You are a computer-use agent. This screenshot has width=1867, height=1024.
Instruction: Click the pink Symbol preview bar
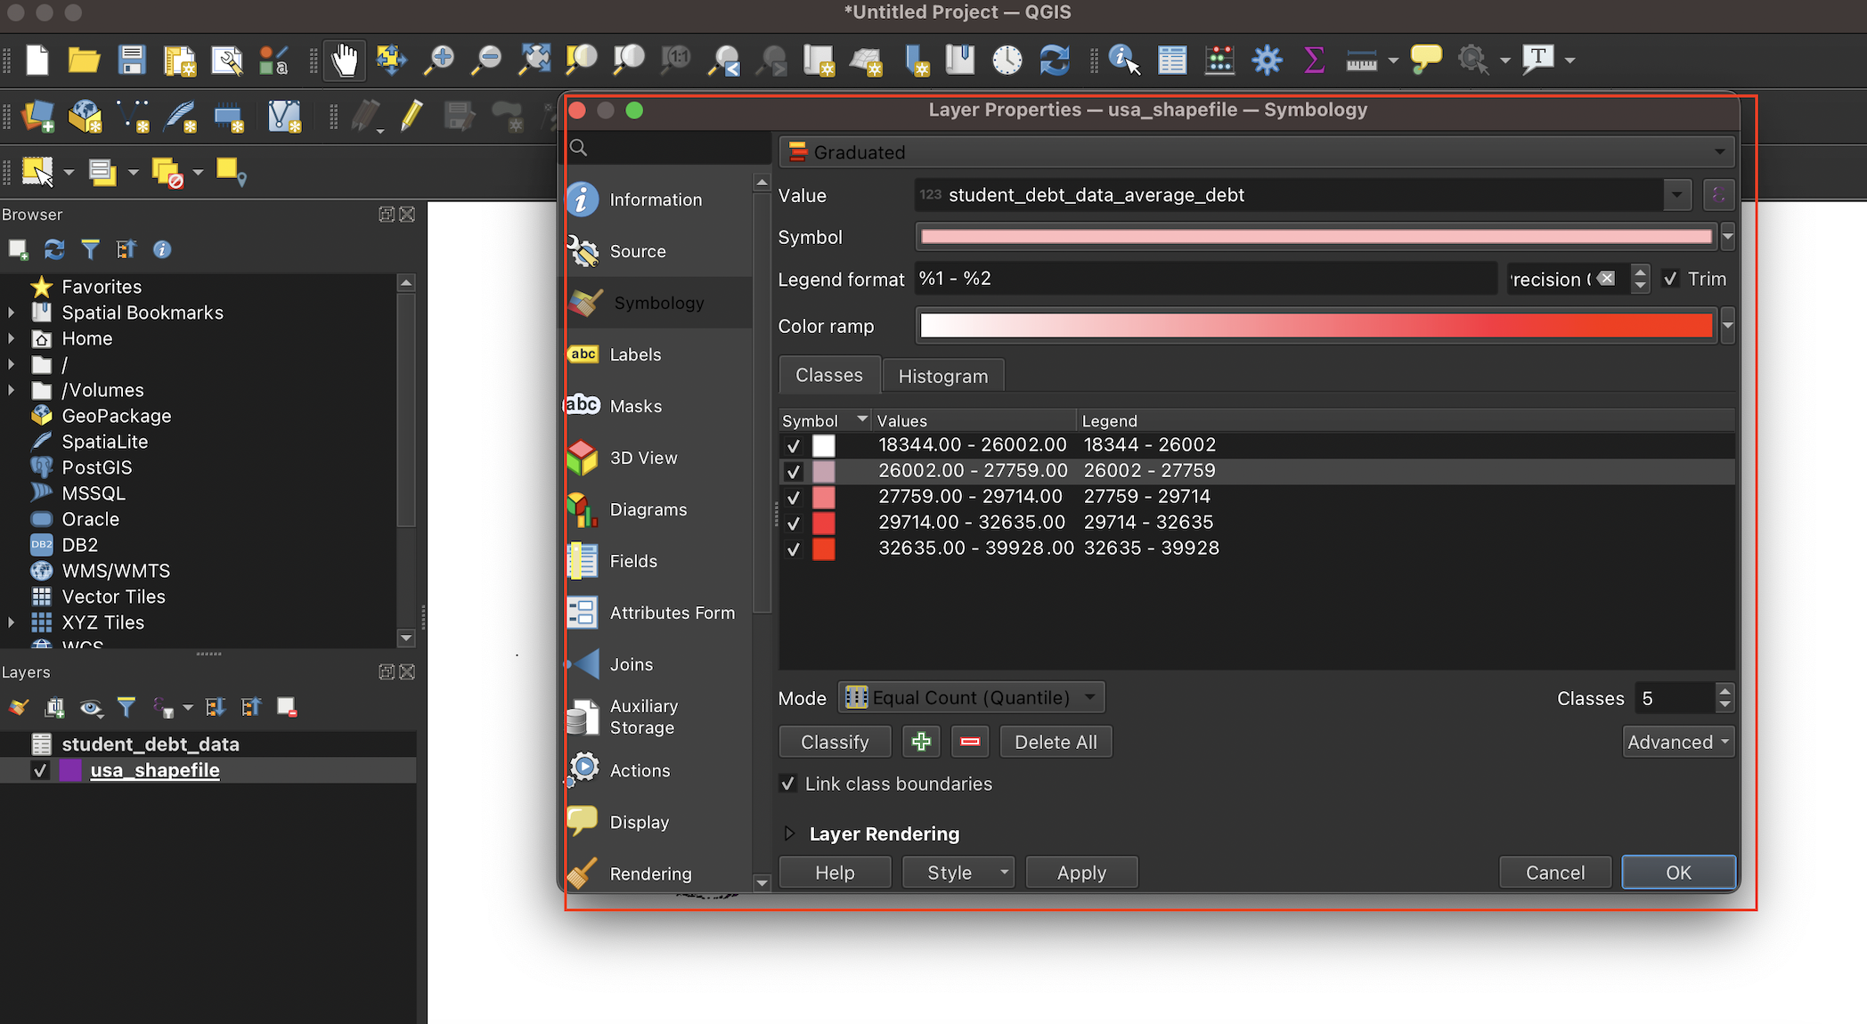pos(1316,237)
